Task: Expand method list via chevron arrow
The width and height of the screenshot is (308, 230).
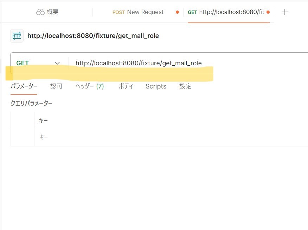Action: (x=57, y=63)
